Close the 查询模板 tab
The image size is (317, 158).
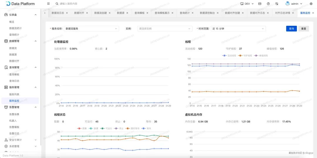(147, 13)
